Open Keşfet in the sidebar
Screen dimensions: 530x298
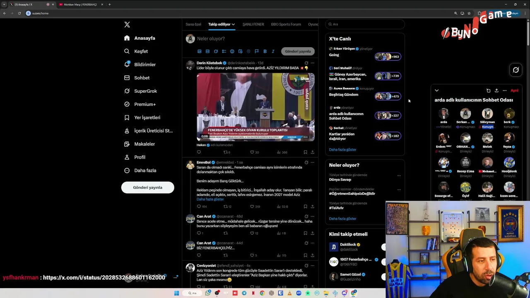click(136, 51)
